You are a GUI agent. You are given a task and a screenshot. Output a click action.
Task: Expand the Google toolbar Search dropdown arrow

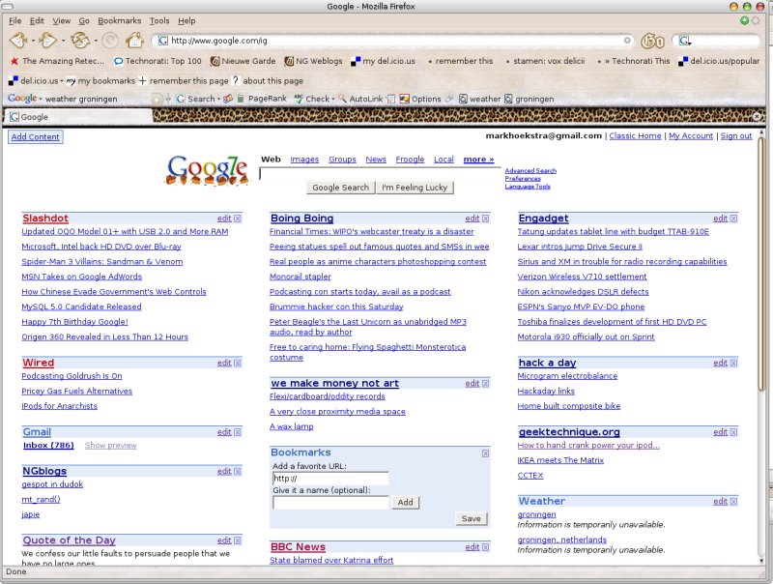click(219, 100)
